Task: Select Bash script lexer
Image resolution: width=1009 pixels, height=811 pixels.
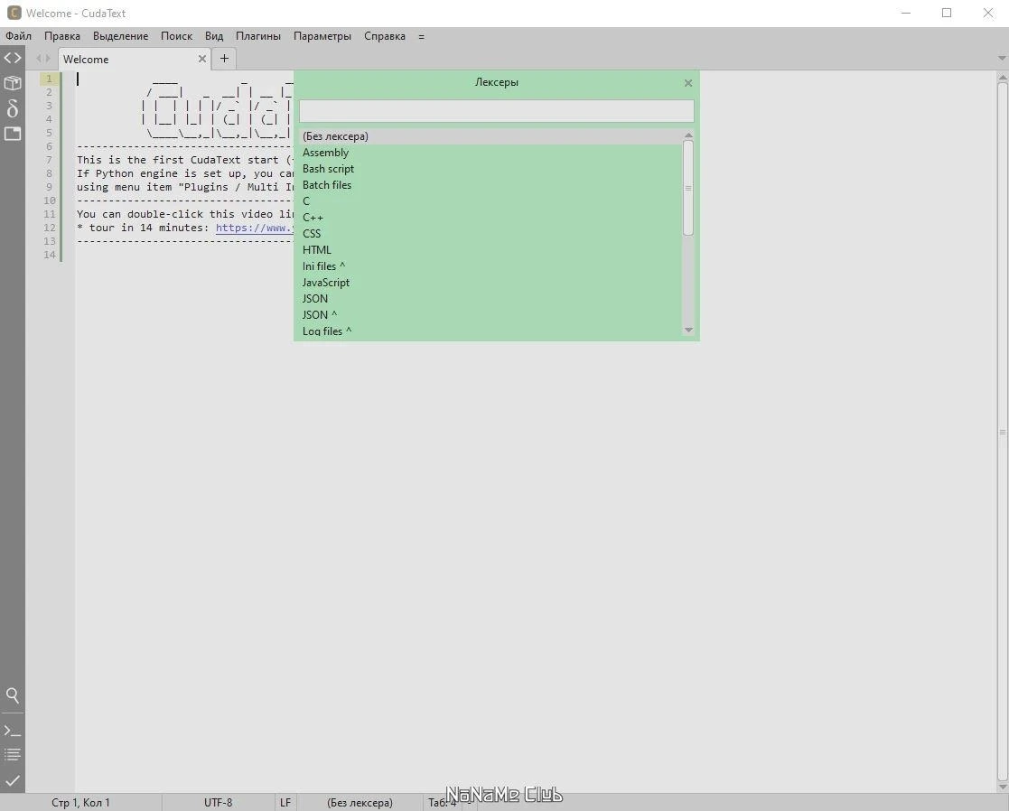Action: [x=491, y=169]
